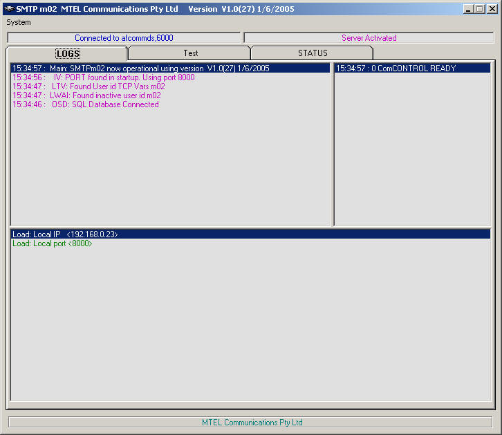Maximize the SMTP m02 window

click(x=479, y=9)
